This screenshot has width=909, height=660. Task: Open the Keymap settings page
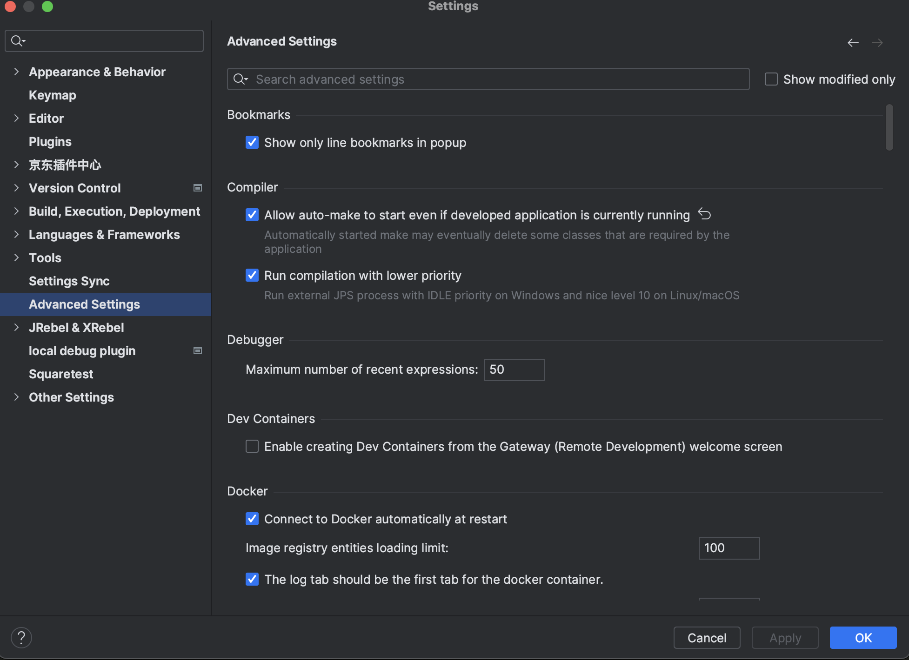point(52,95)
